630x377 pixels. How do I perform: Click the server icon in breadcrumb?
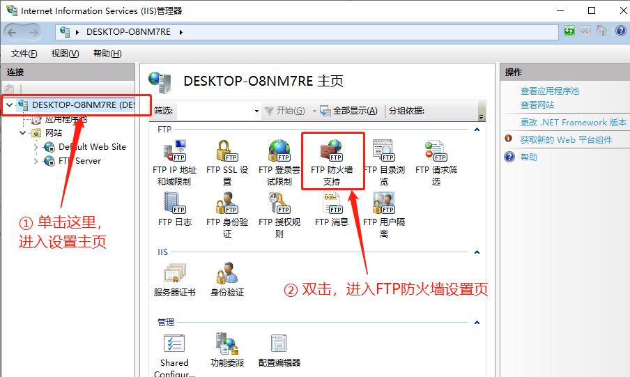65,32
